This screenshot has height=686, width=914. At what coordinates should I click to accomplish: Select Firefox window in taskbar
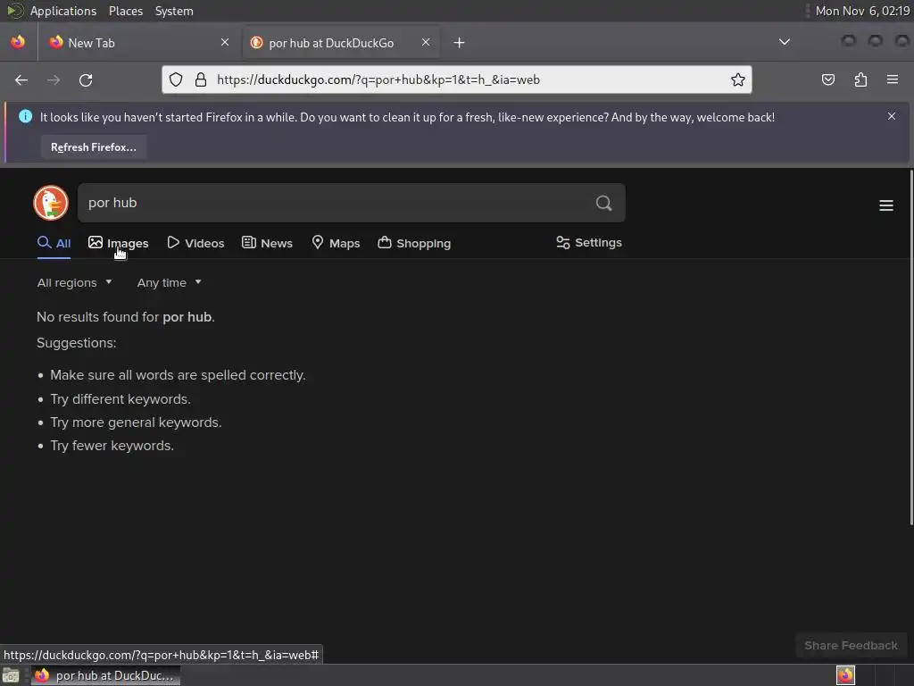coord(105,675)
